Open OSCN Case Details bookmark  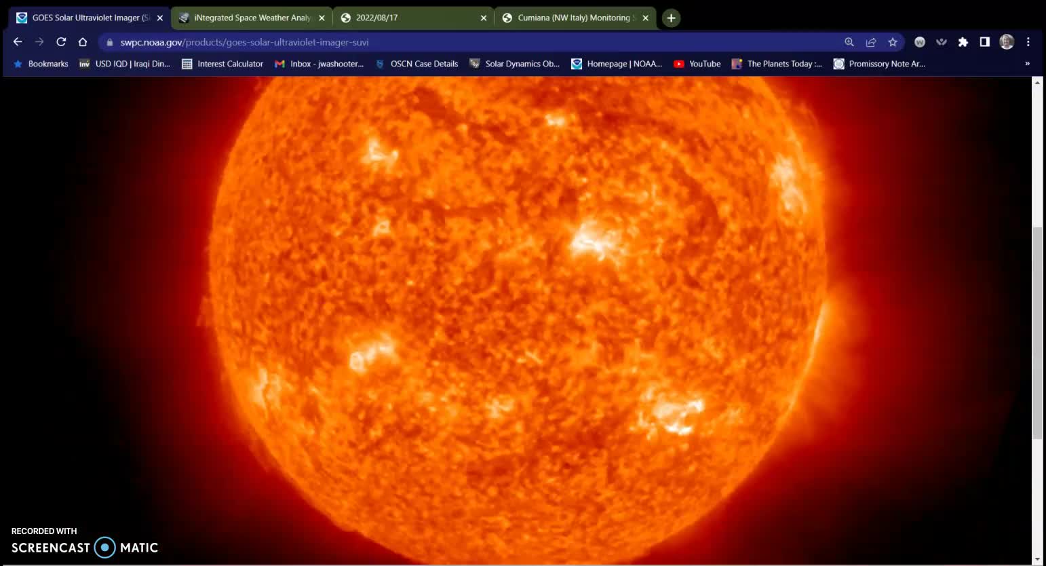[417, 64]
